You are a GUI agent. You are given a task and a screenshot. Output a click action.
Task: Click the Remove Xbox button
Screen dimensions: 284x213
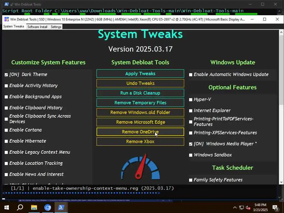coord(140,141)
